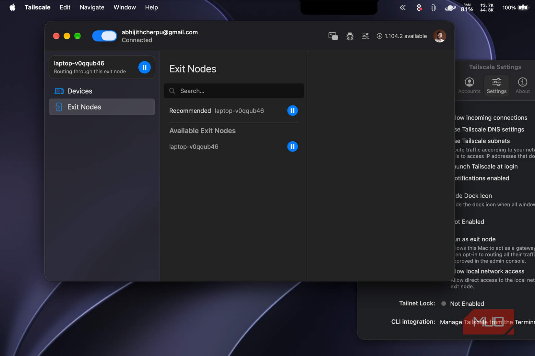Open the Apple menu
This screenshot has height=356, width=535.
click(12, 7)
